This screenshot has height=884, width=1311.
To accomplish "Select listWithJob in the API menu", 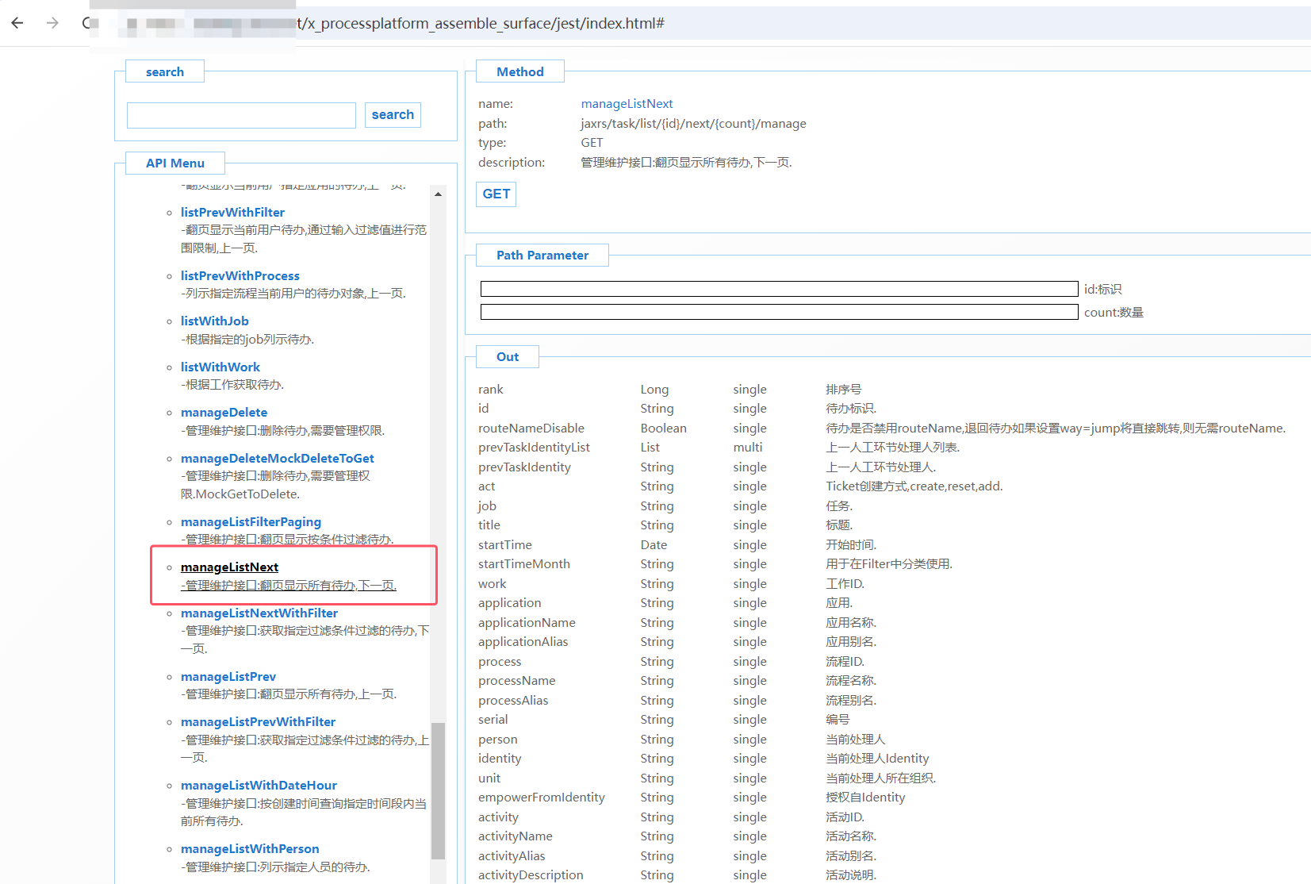I will pos(214,321).
